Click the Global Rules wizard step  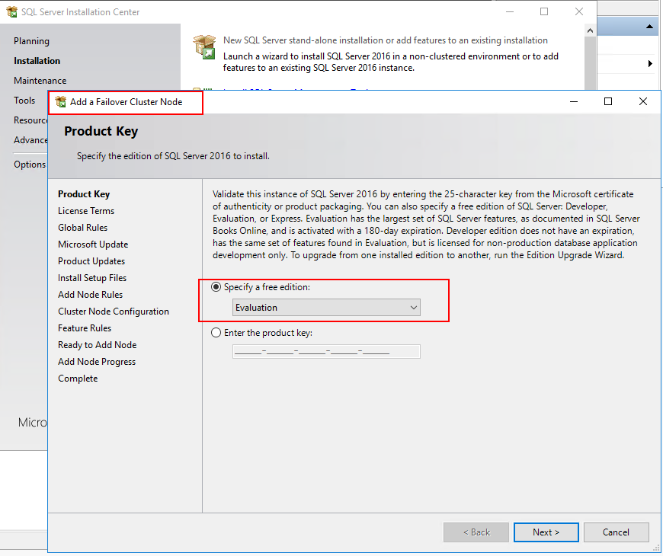pos(83,228)
